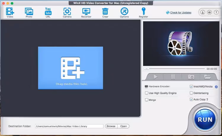
Task: Click the Register key icon
Action: pos(144,13)
